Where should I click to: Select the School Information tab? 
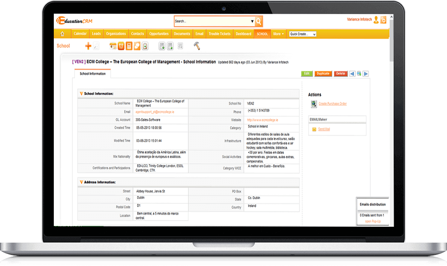(x=92, y=74)
